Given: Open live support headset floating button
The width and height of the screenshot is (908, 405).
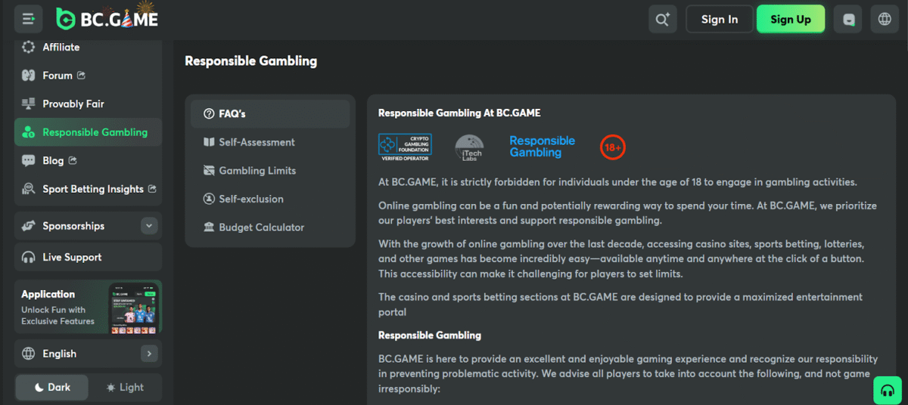Looking at the screenshot, I should coord(887,391).
